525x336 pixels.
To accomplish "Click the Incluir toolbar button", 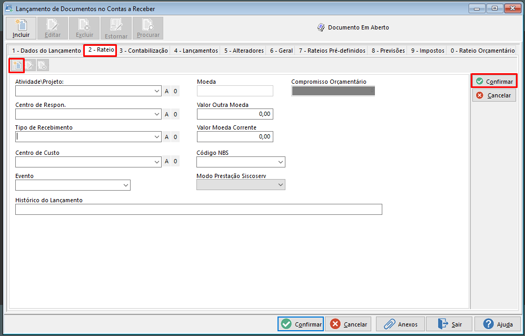I will 21,28.
